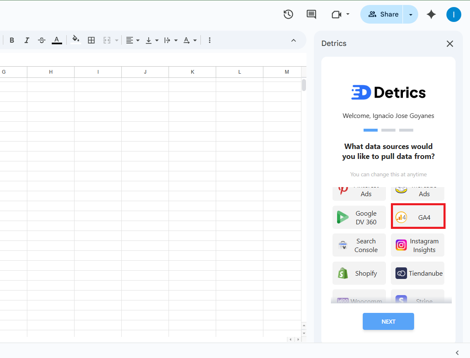This screenshot has width=470, height=358.
Task: Open the version history panel
Action: coord(288,14)
